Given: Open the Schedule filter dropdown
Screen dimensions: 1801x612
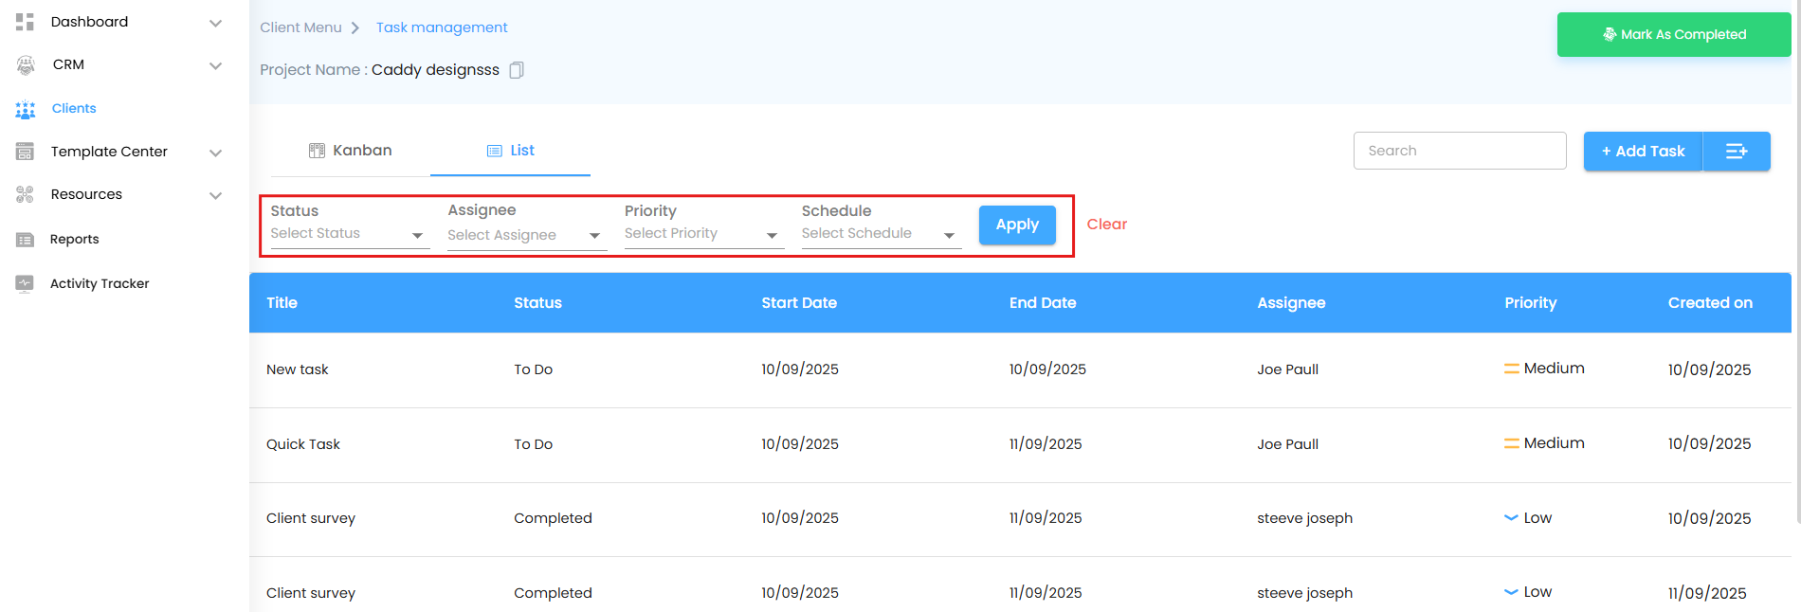Looking at the screenshot, I should (x=880, y=234).
